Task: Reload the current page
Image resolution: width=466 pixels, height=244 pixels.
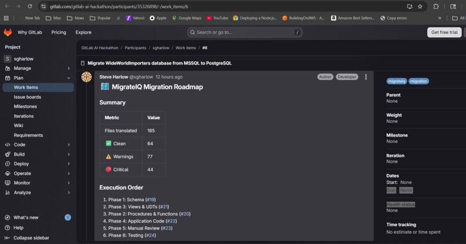Action: click(29, 6)
